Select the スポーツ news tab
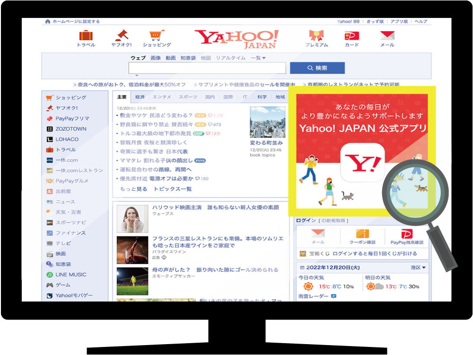 [188, 97]
